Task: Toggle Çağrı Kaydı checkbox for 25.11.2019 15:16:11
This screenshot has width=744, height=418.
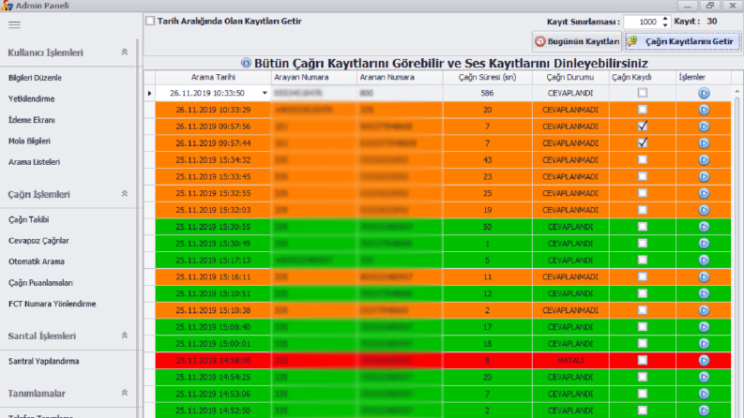Action: (x=643, y=276)
